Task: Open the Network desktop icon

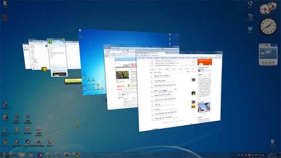Action: pos(250,17)
